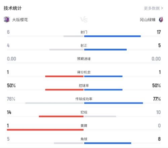Click the red 控球率 possession bar
Screen dimensions: 168x148
65,90
